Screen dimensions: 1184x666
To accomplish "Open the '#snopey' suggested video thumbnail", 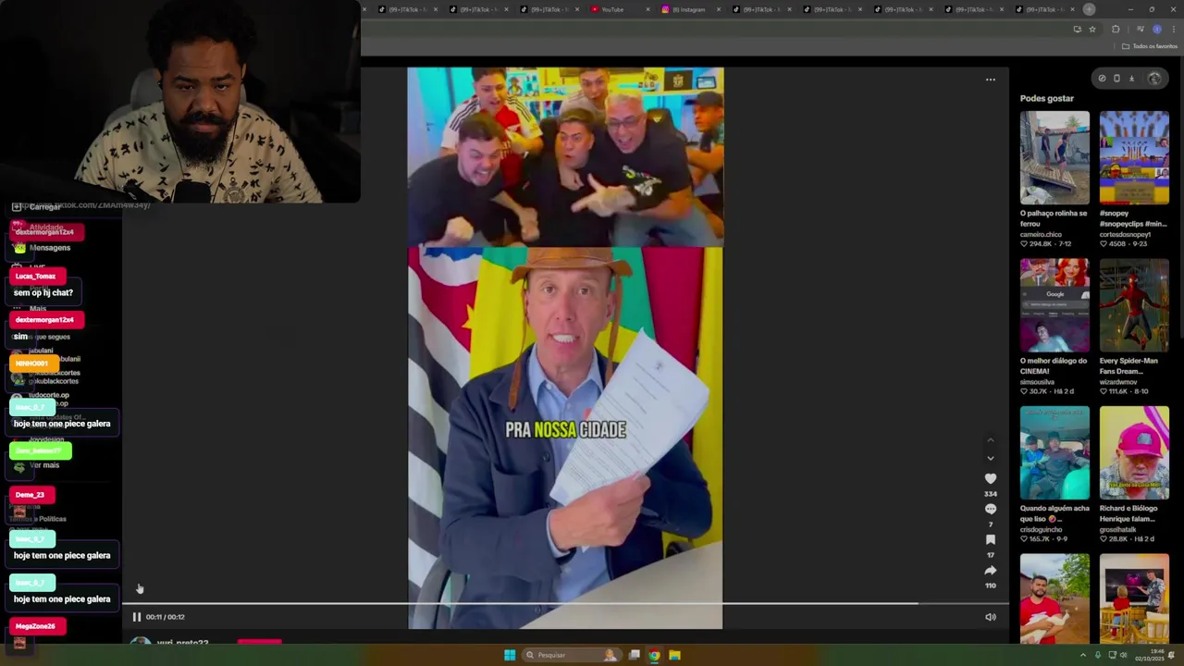I will tap(1134, 157).
